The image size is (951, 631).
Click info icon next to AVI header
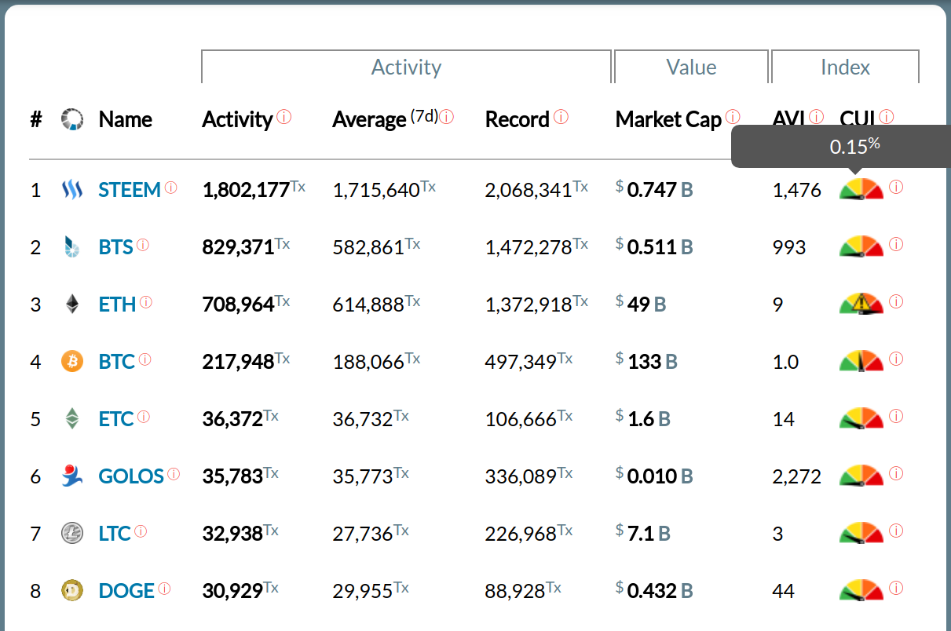click(816, 117)
